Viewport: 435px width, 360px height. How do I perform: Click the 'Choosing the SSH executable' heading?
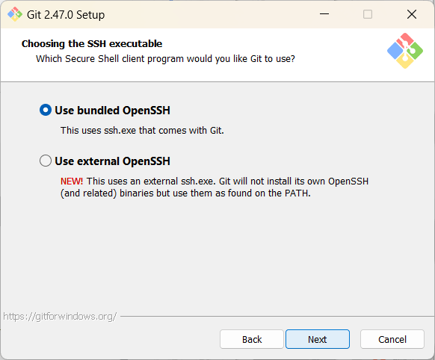[92, 44]
